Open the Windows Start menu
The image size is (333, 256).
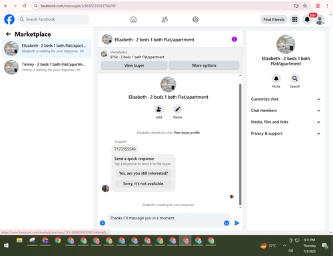pos(6,245)
